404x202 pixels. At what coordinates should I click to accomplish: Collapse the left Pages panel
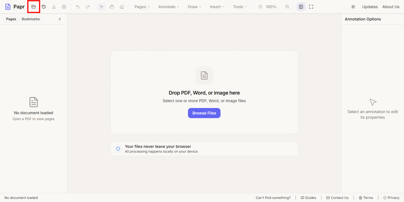[x=60, y=19]
